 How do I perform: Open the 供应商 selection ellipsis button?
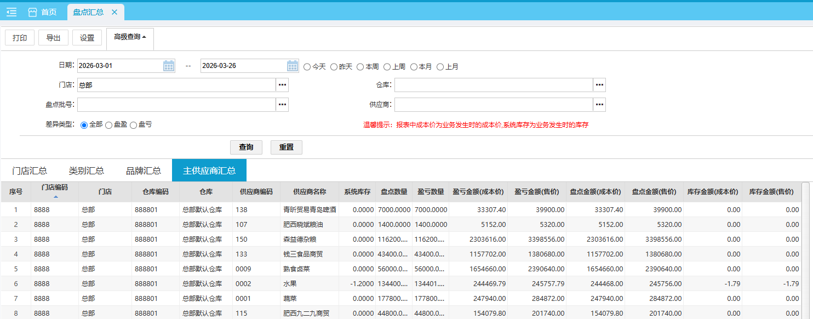tap(599, 105)
